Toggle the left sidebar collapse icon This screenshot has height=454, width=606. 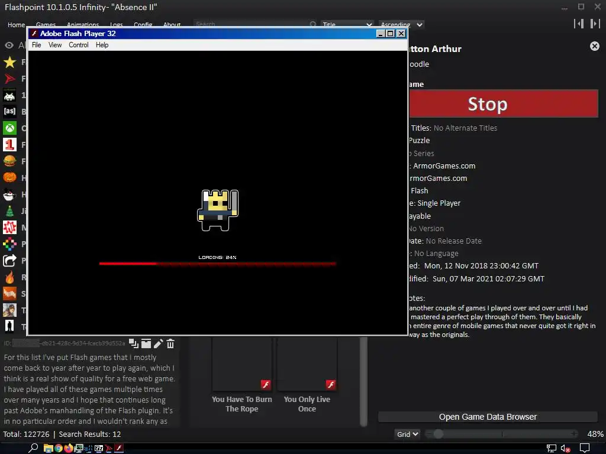pos(579,24)
